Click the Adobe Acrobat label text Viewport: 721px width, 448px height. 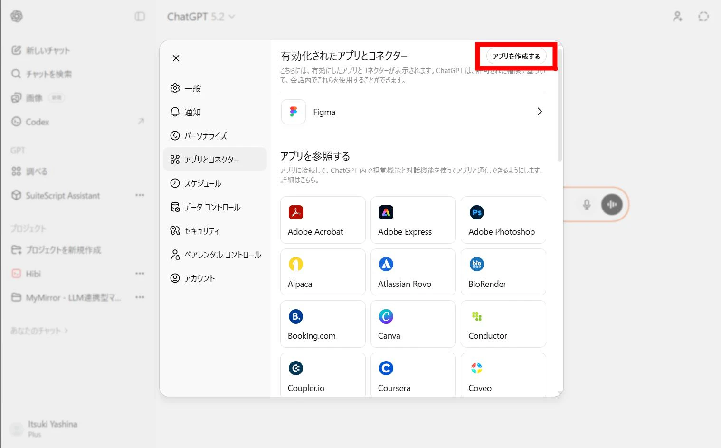click(x=315, y=232)
